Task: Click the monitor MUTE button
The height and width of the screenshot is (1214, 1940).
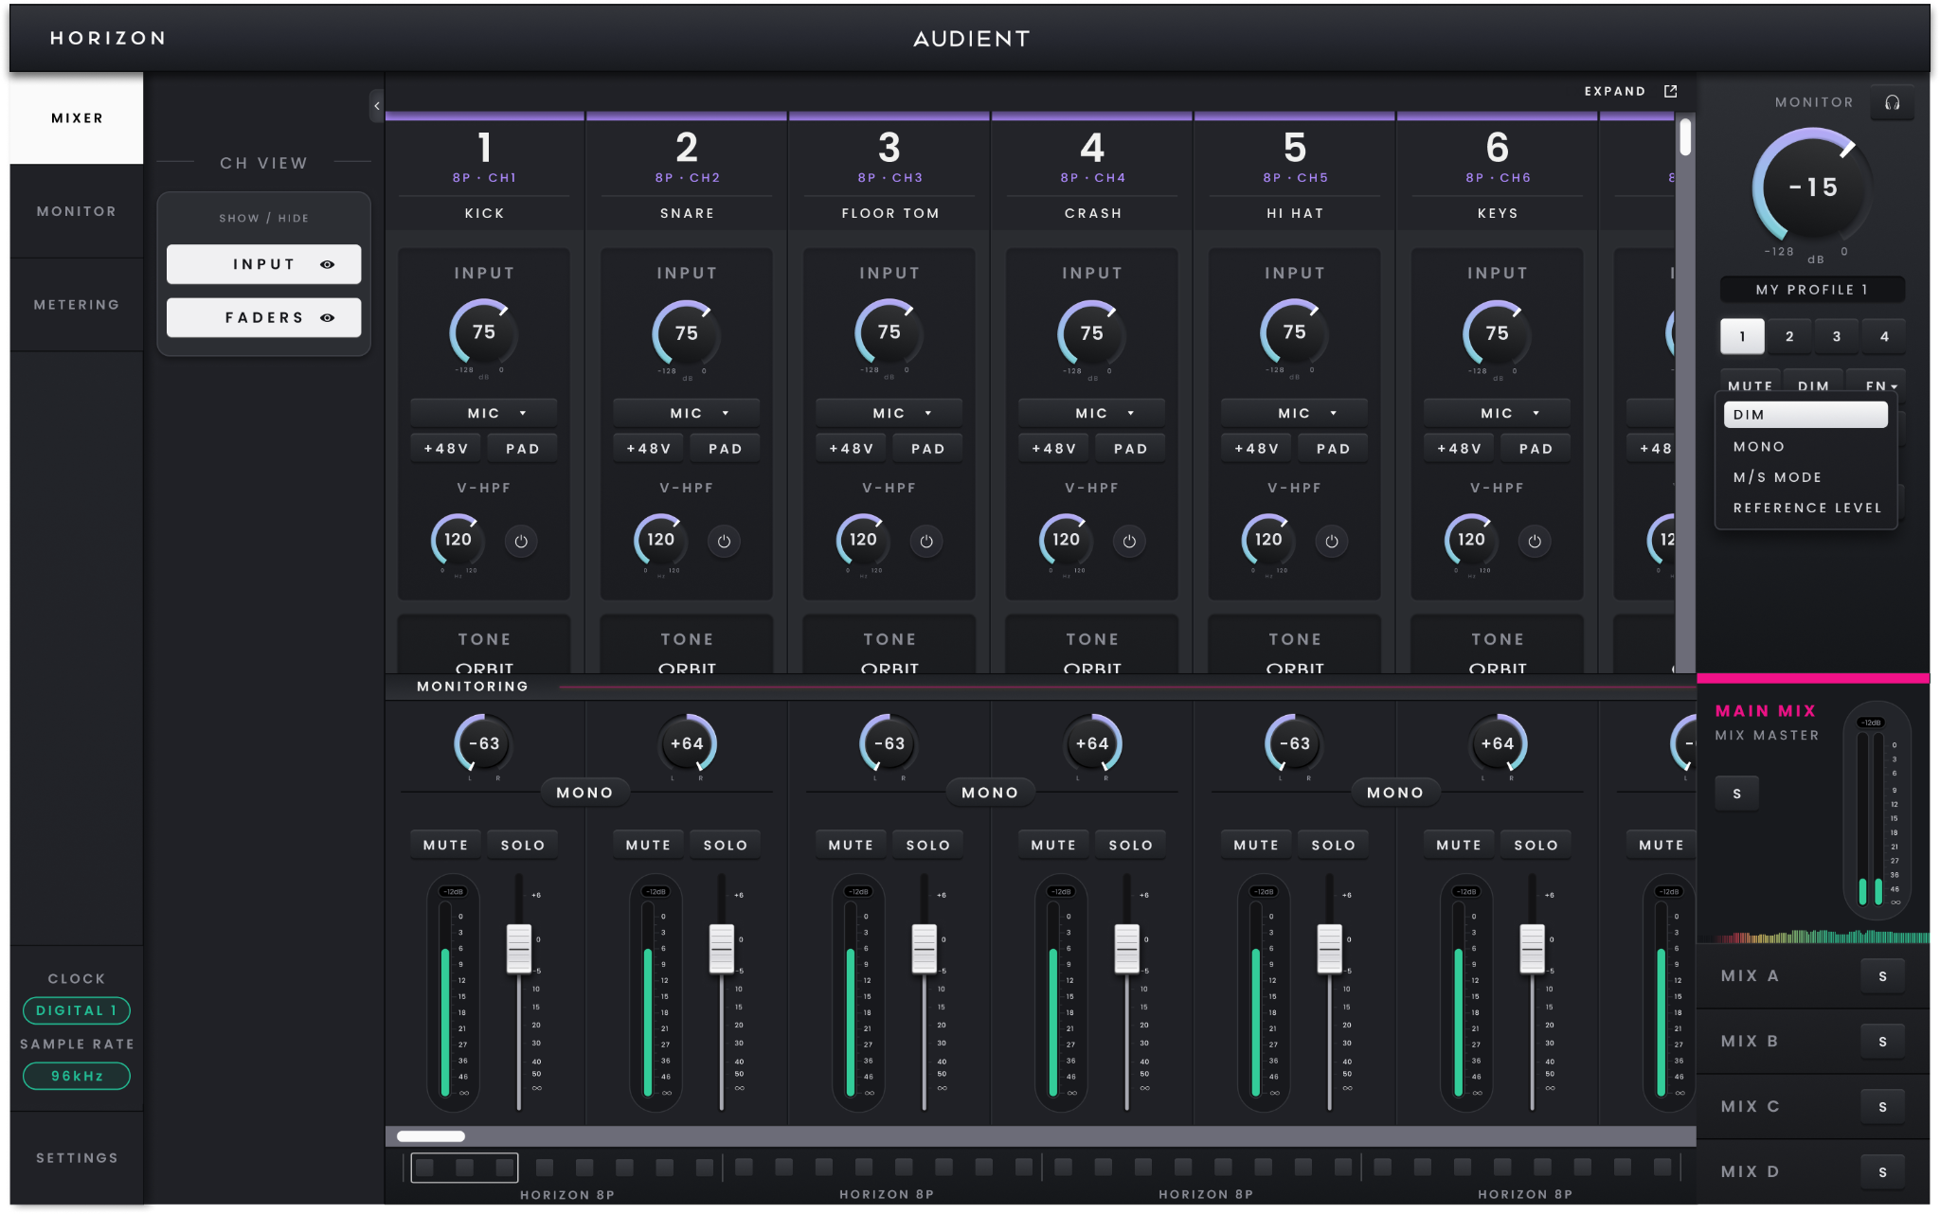Action: 1751,384
